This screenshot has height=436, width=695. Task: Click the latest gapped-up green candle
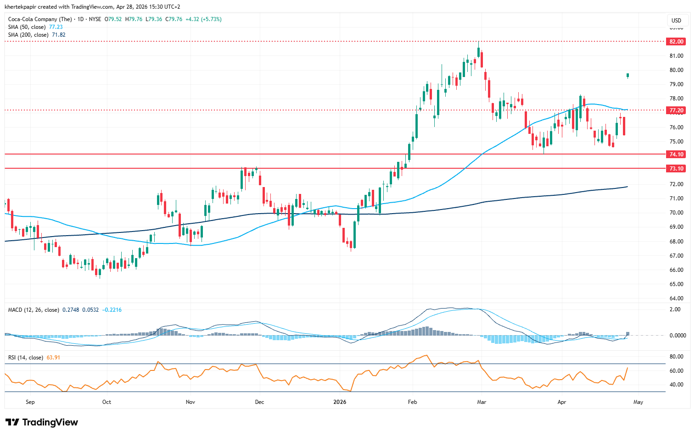628,75
